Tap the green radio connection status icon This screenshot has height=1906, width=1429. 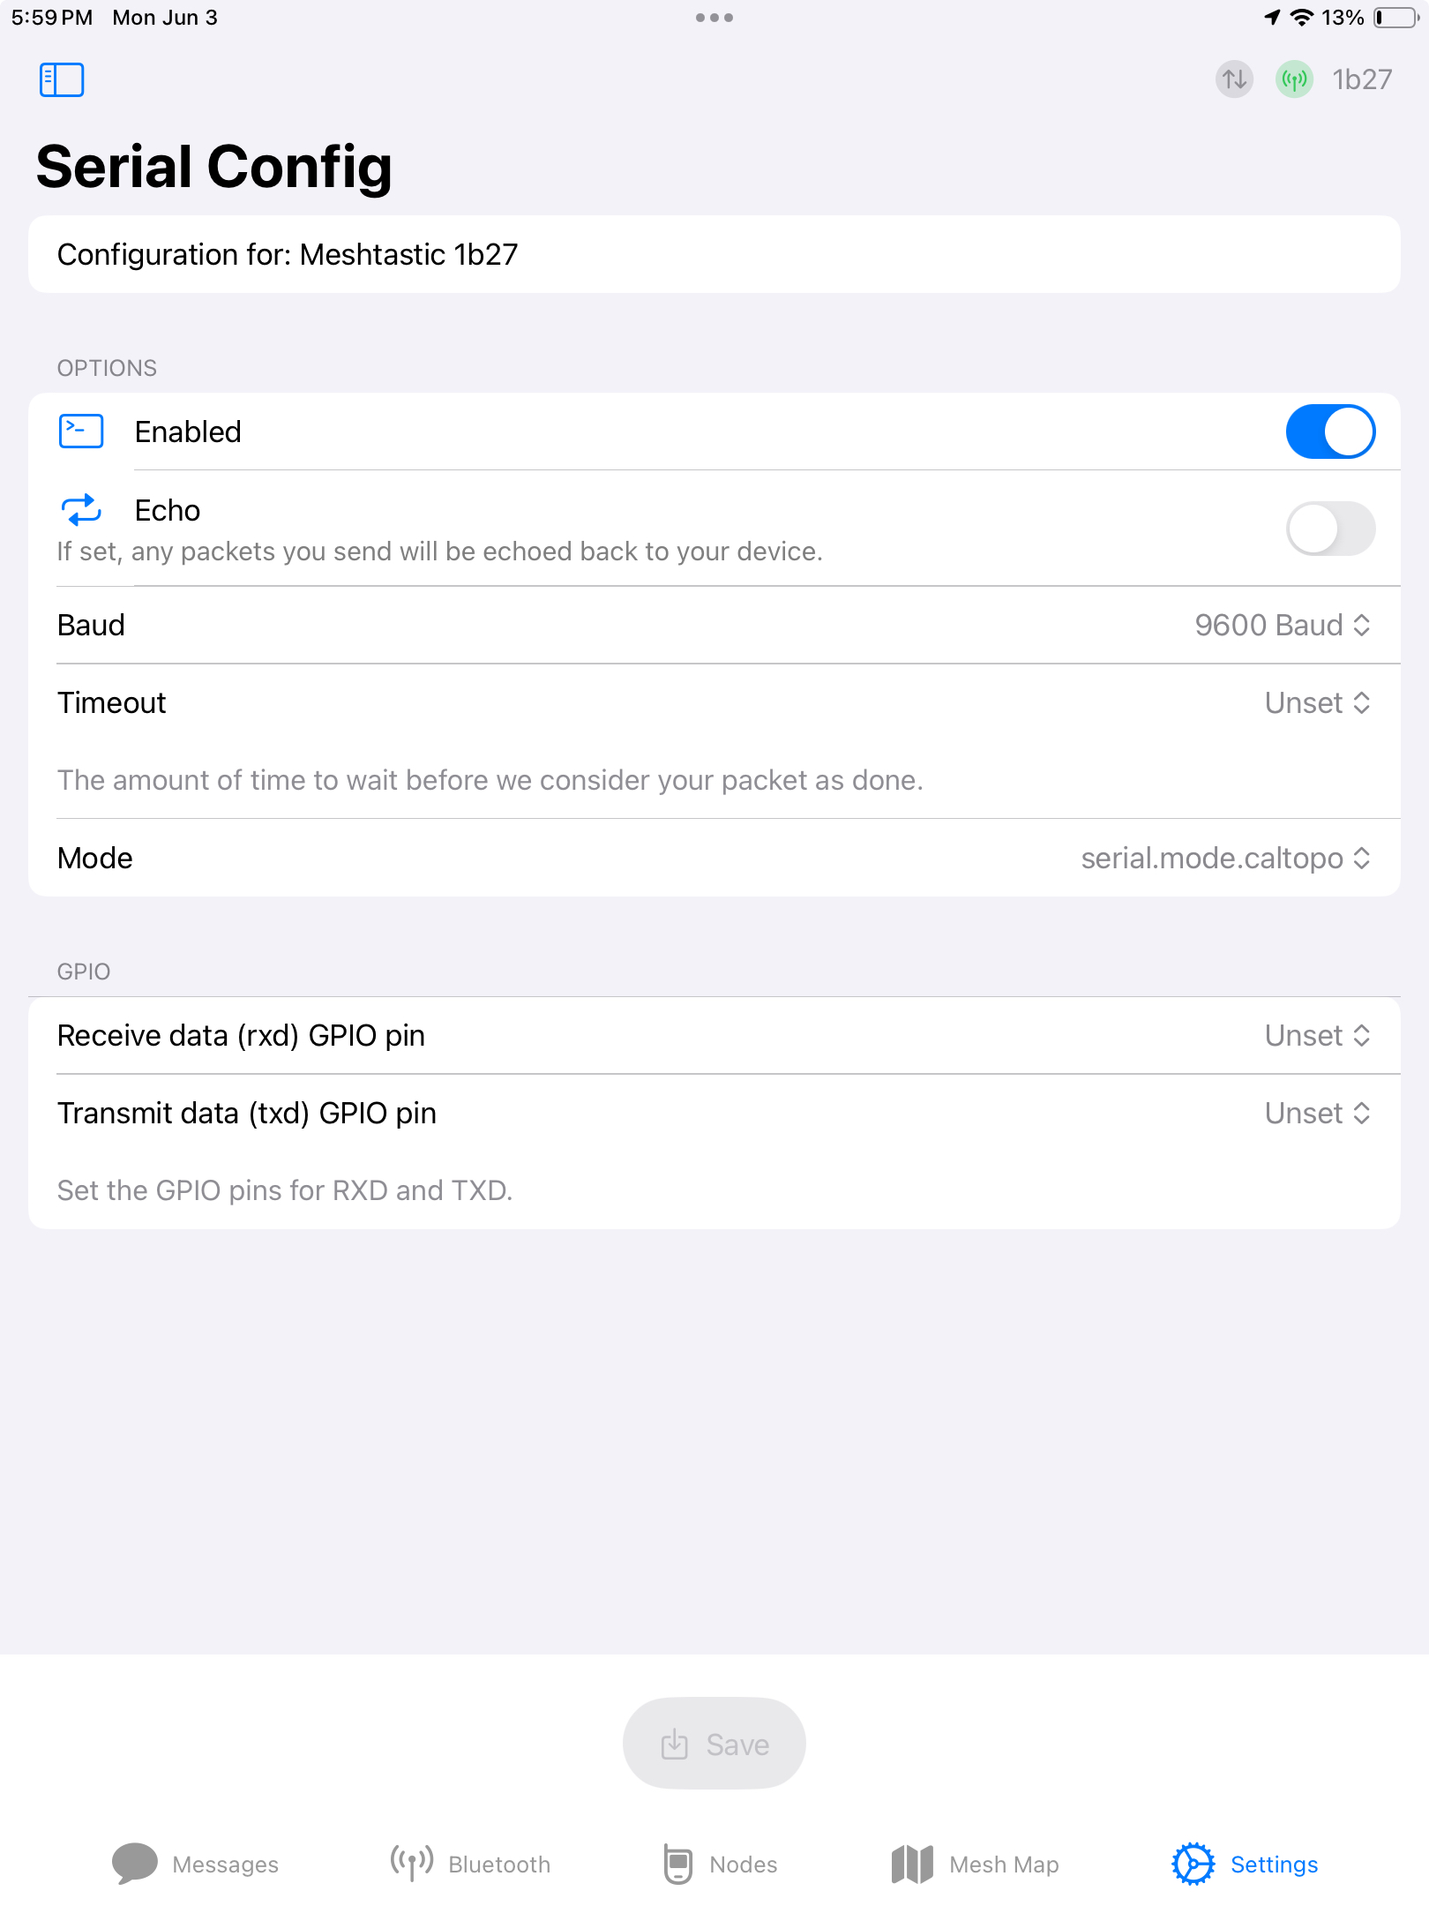point(1294,79)
